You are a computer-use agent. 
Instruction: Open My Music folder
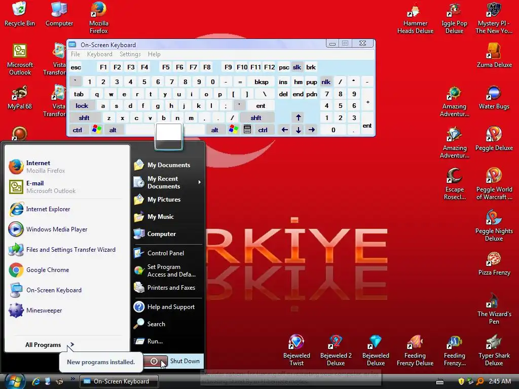pos(168,217)
